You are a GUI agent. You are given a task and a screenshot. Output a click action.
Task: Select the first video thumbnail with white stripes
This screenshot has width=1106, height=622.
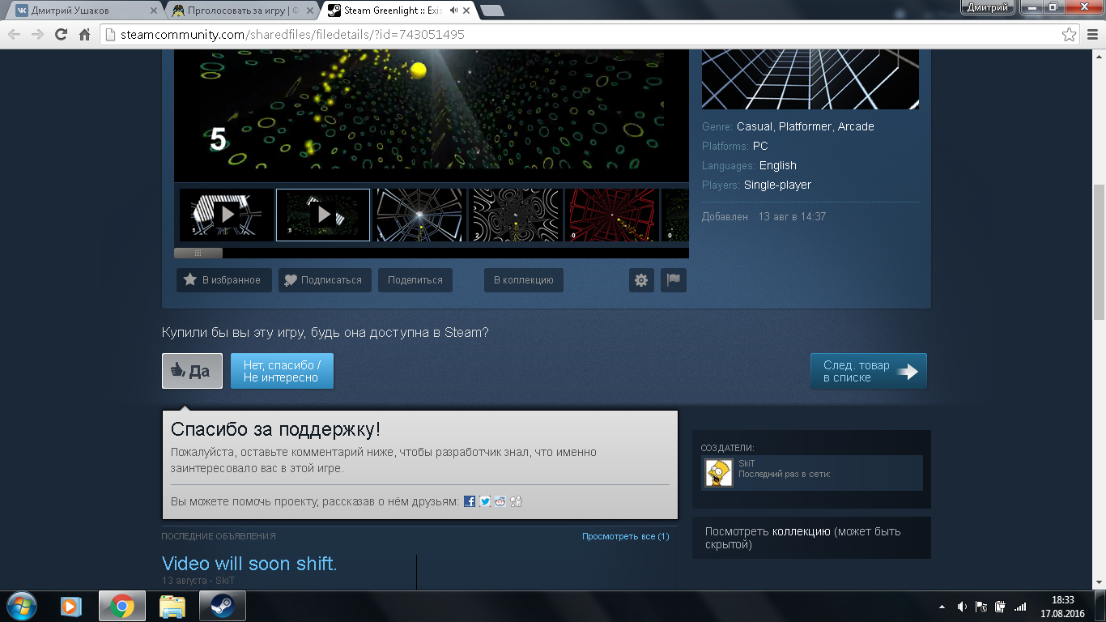click(227, 215)
